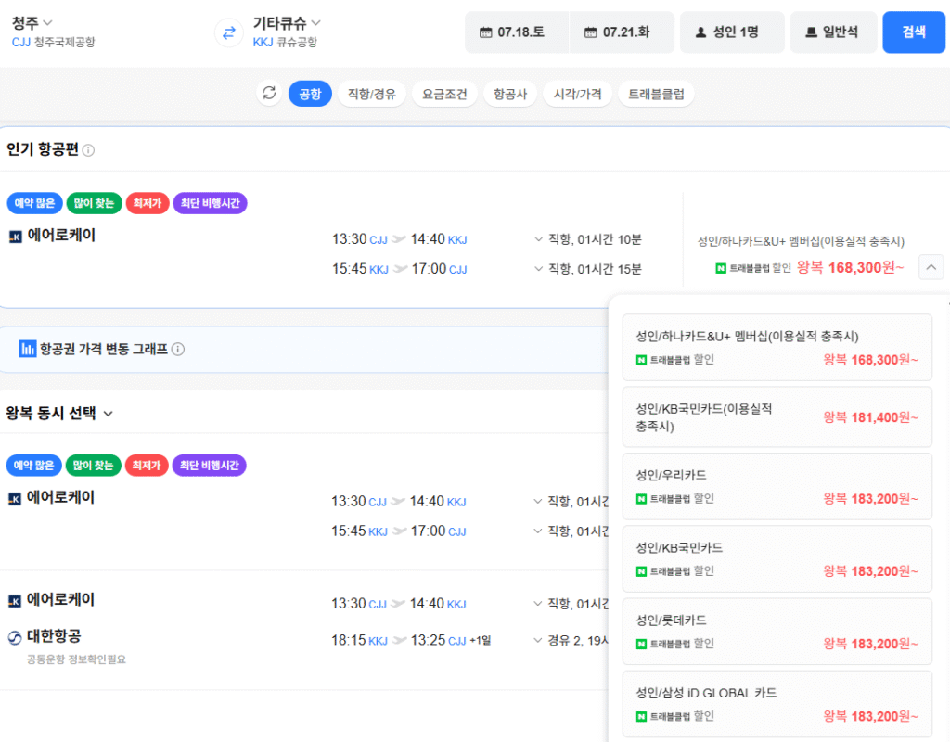Choose departure date 07.18.토
Viewport: 950px width, 742px height.
pyautogui.click(x=517, y=32)
